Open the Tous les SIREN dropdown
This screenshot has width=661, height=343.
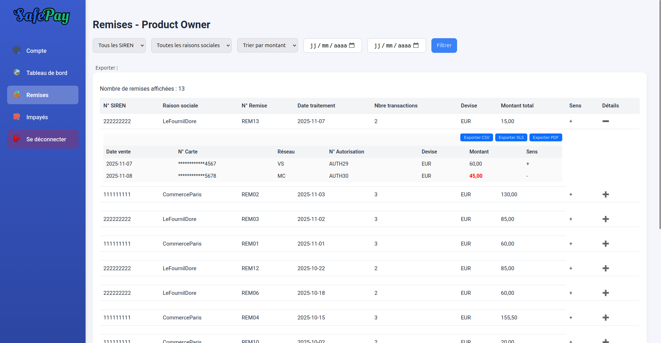(119, 45)
